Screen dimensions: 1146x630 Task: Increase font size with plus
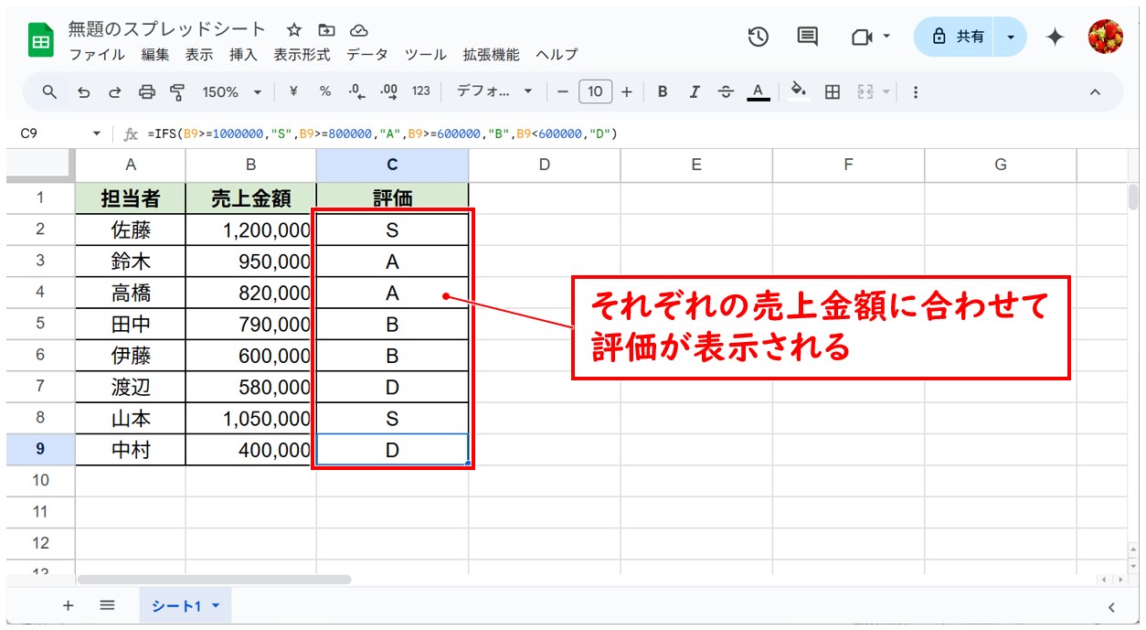click(x=626, y=91)
